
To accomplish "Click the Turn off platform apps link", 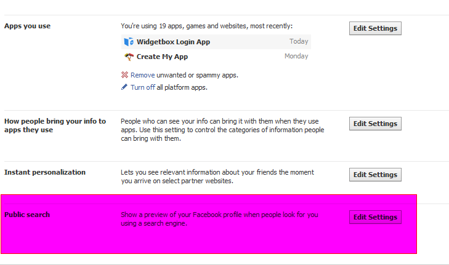I will click(x=143, y=87).
